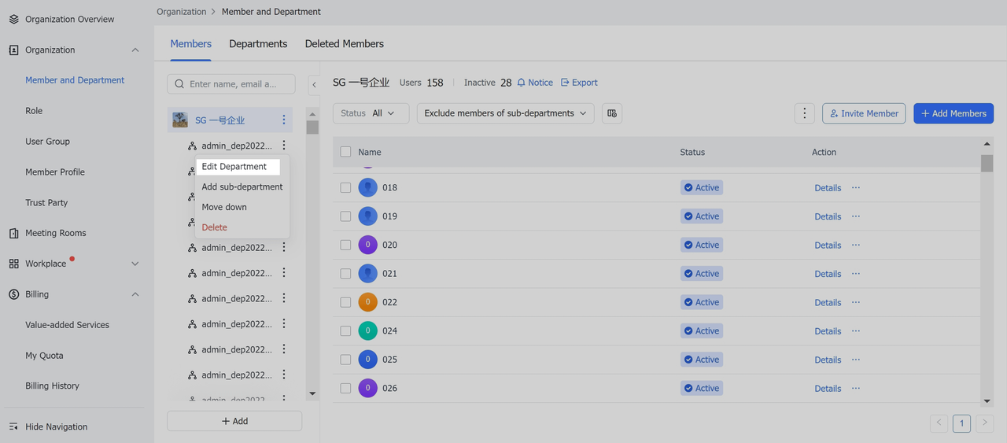The image size is (1007, 443).
Task: Click the member list vertical scrollbar thumb
Action: tap(987, 163)
